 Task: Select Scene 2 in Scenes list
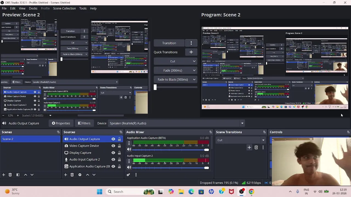tap(30, 139)
